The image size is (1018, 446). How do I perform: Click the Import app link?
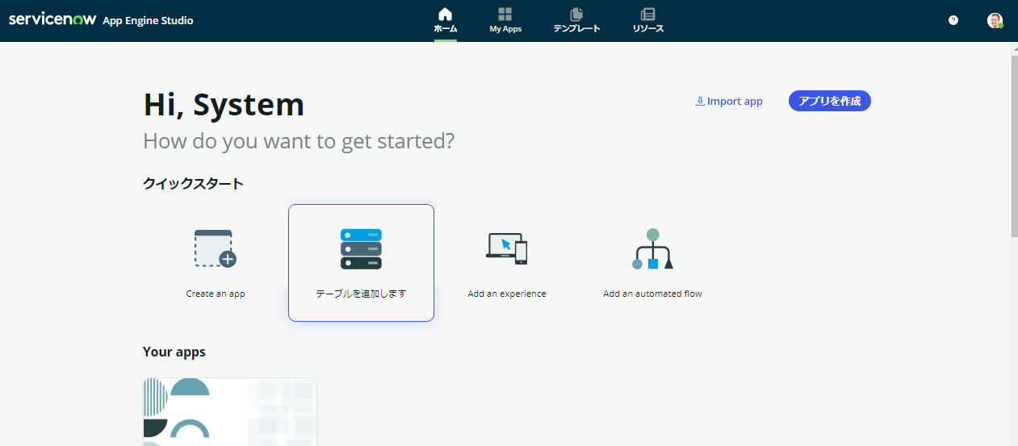(x=729, y=101)
